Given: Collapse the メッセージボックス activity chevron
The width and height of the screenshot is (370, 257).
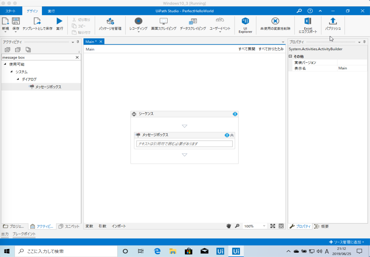Looking at the screenshot, I should tap(232, 135).
